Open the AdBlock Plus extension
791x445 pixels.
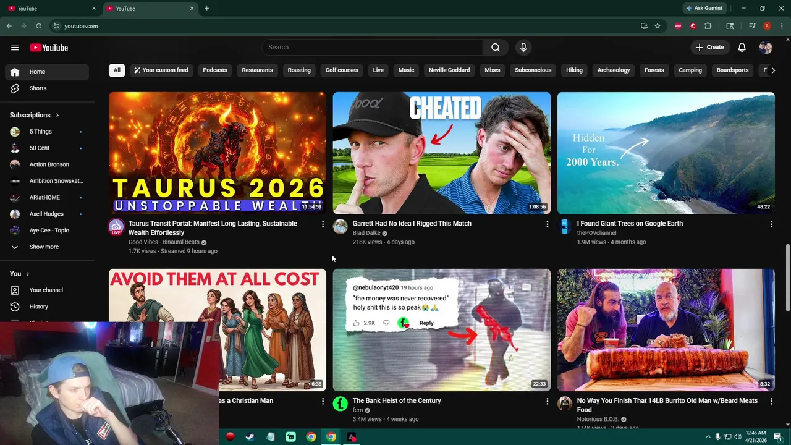point(678,26)
